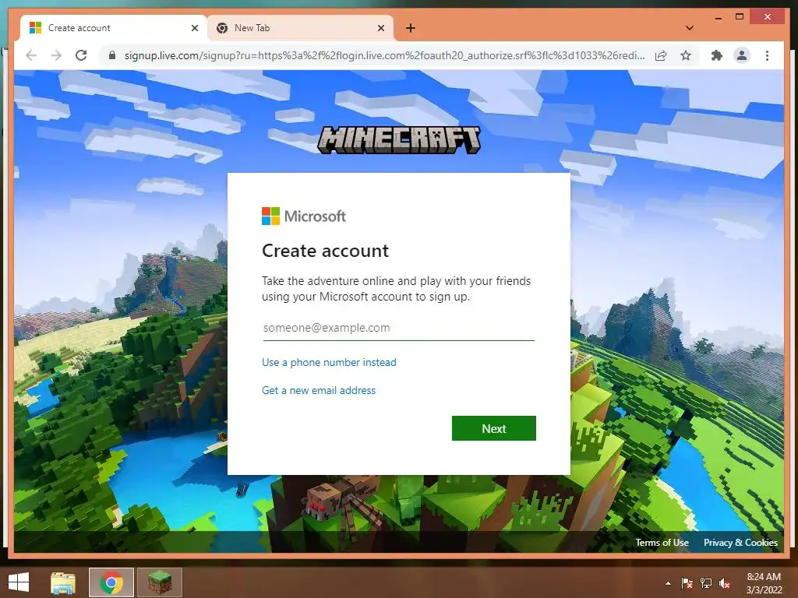Switch to the New Tab tab
This screenshot has width=798, height=598.
[x=300, y=28]
